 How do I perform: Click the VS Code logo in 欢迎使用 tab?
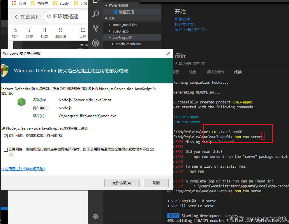(x=115, y=12)
